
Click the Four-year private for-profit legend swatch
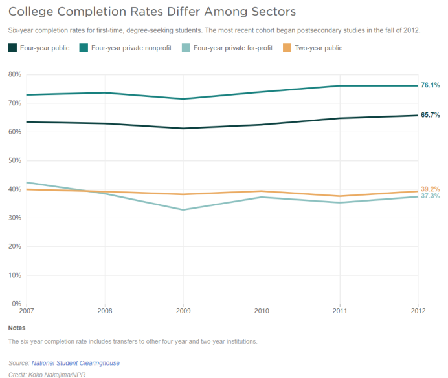pyautogui.click(x=185, y=48)
